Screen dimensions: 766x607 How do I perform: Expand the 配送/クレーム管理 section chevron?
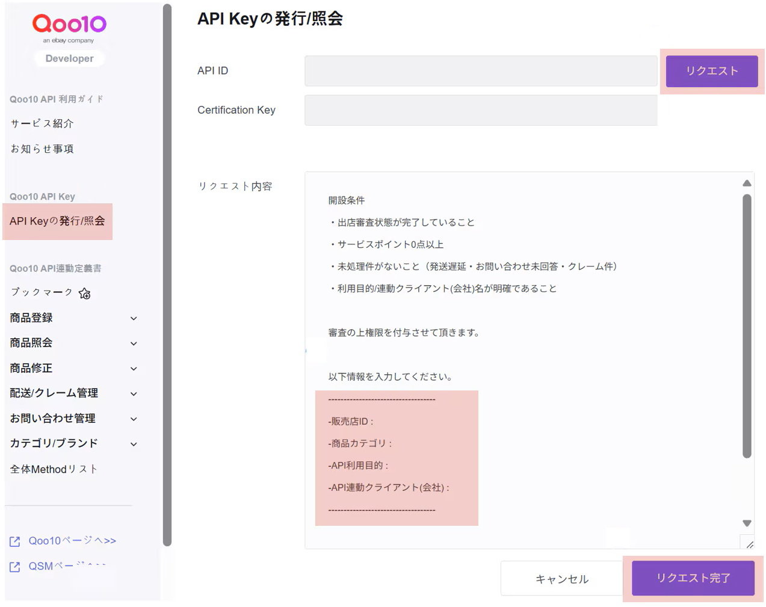tap(134, 394)
